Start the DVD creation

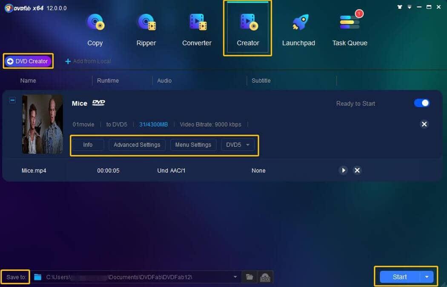(400, 277)
